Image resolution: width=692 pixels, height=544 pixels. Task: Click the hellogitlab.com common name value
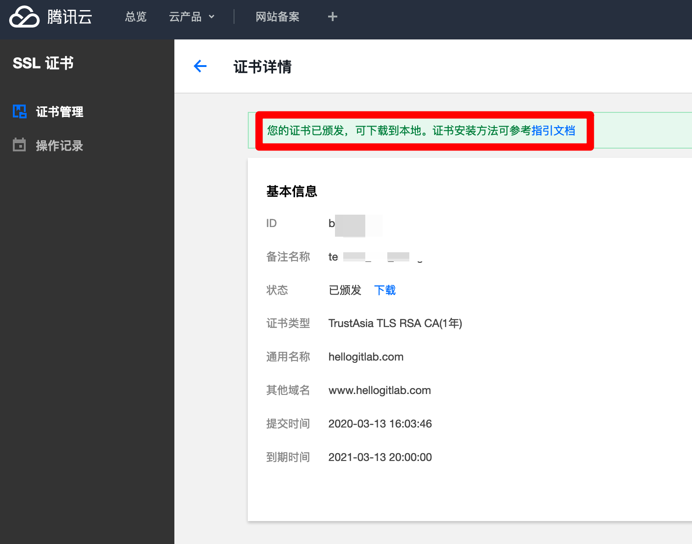(366, 357)
